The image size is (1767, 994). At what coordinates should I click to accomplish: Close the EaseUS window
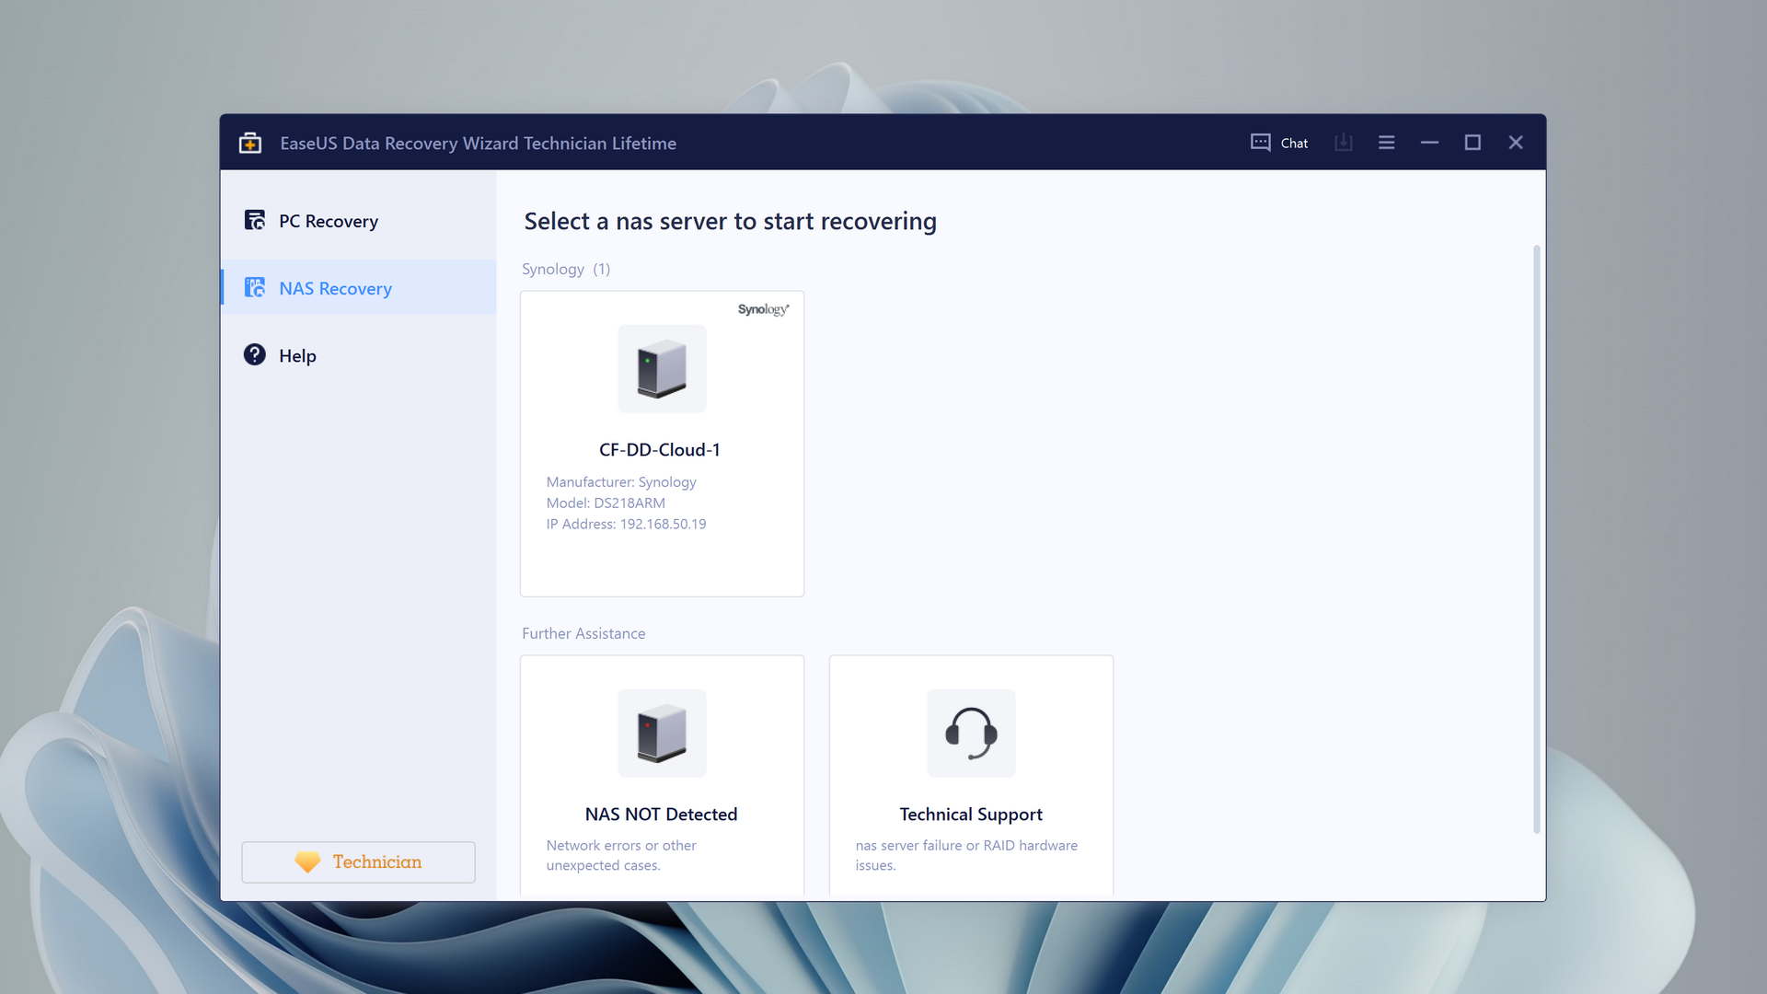point(1516,143)
